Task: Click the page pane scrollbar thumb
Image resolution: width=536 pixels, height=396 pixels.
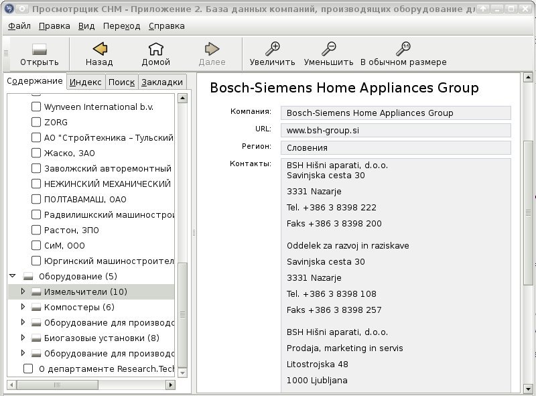Action: click(x=528, y=212)
